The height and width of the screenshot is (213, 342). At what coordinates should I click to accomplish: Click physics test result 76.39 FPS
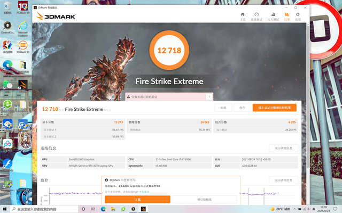pyautogui.click(x=204, y=130)
